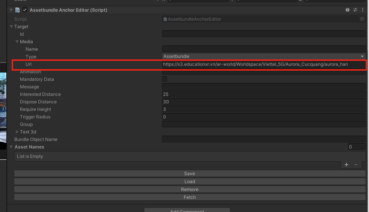Collapse the Target foldout
Viewport: 369px width, 212px height.
tap(12, 27)
